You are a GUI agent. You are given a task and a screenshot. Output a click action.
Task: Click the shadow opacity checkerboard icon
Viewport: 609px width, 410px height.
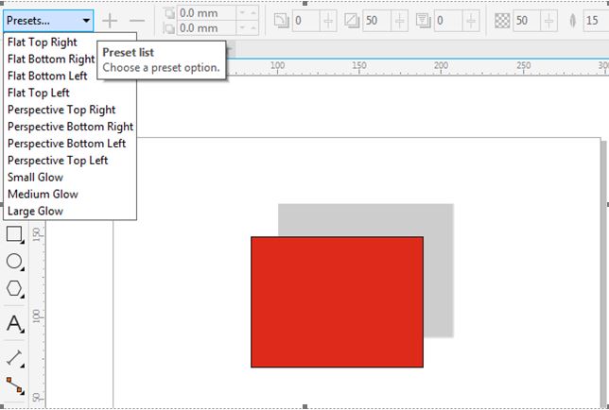pyautogui.click(x=502, y=21)
